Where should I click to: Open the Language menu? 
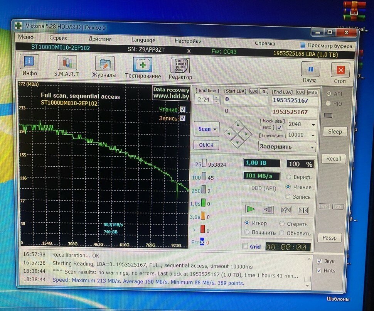[143, 40]
